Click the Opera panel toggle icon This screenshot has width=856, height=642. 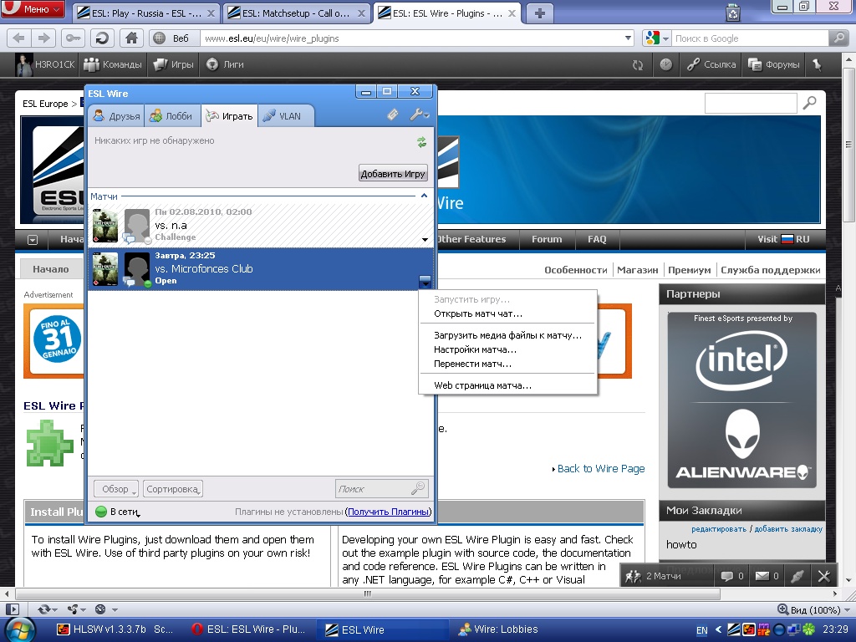12,609
